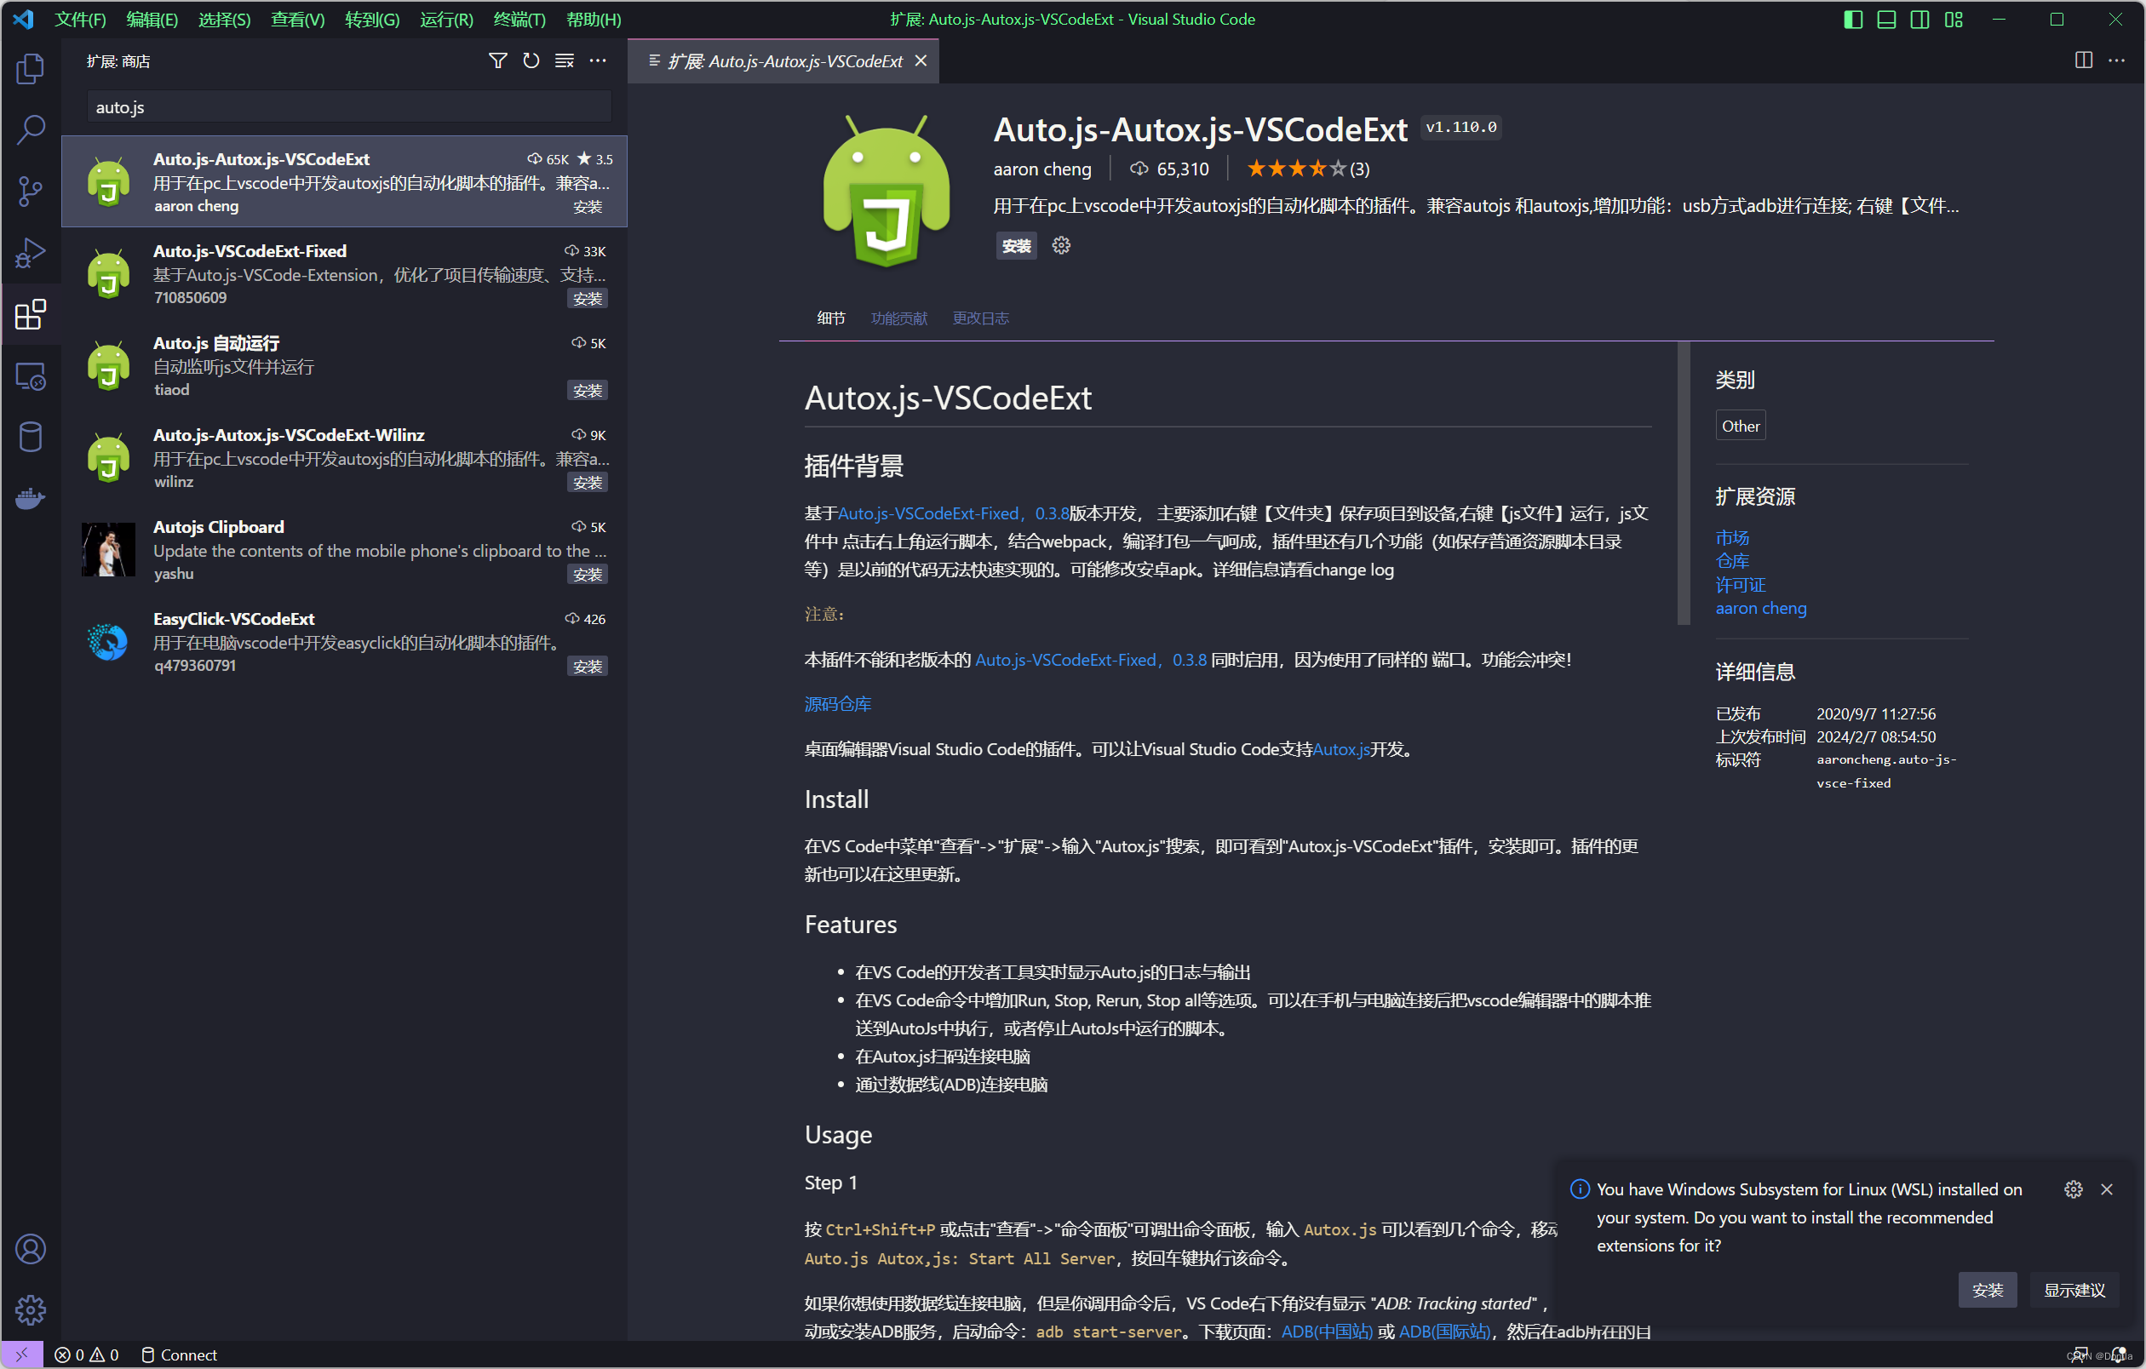Open extensions view more actions menu
Image resolution: width=2146 pixels, height=1369 pixels.
tap(598, 60)
